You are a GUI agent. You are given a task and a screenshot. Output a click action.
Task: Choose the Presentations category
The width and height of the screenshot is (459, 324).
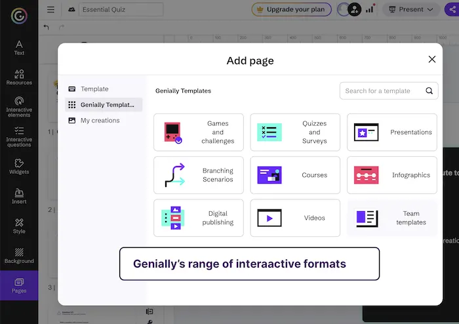(x=392, y=132)
